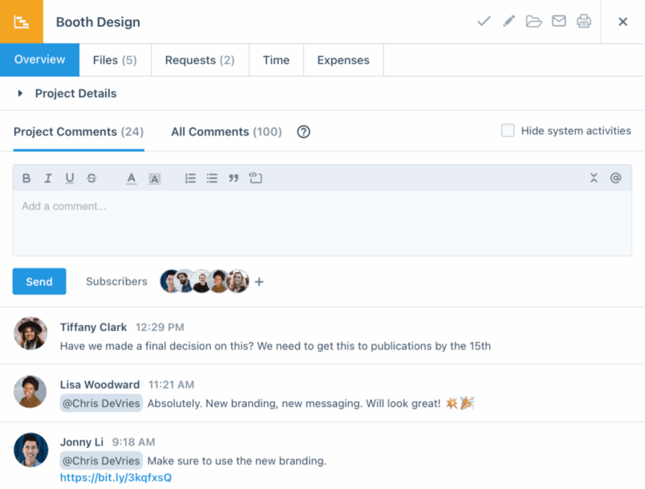Print using the printer icon
645x489 pixels.
(x=583, y=22)
